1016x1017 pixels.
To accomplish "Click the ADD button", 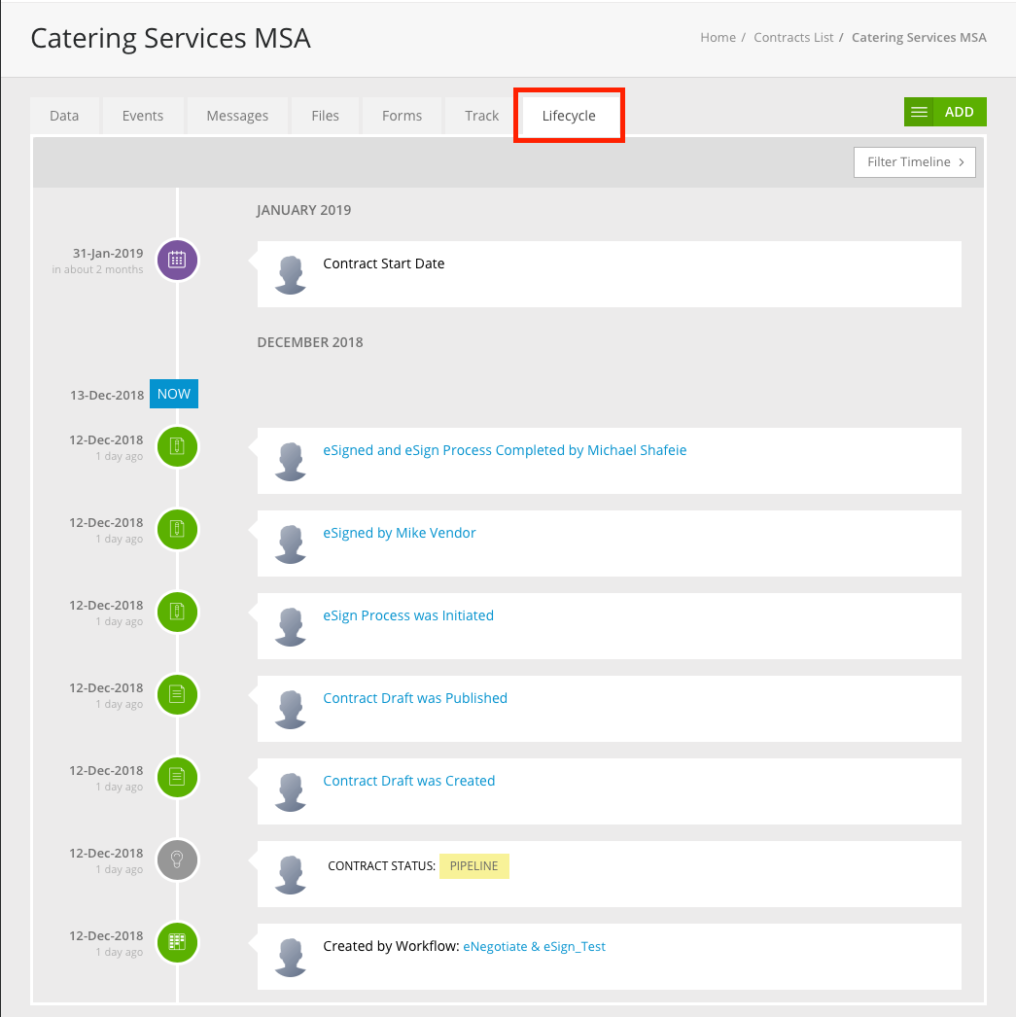I will 960,112.
